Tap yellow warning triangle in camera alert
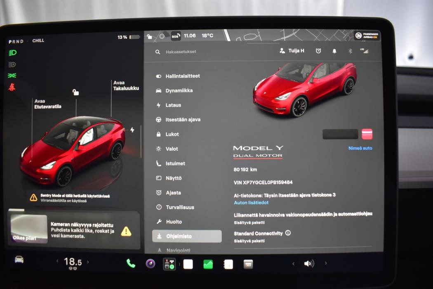The height and width of the screenshot is (289, 433). tap(126, 231)
